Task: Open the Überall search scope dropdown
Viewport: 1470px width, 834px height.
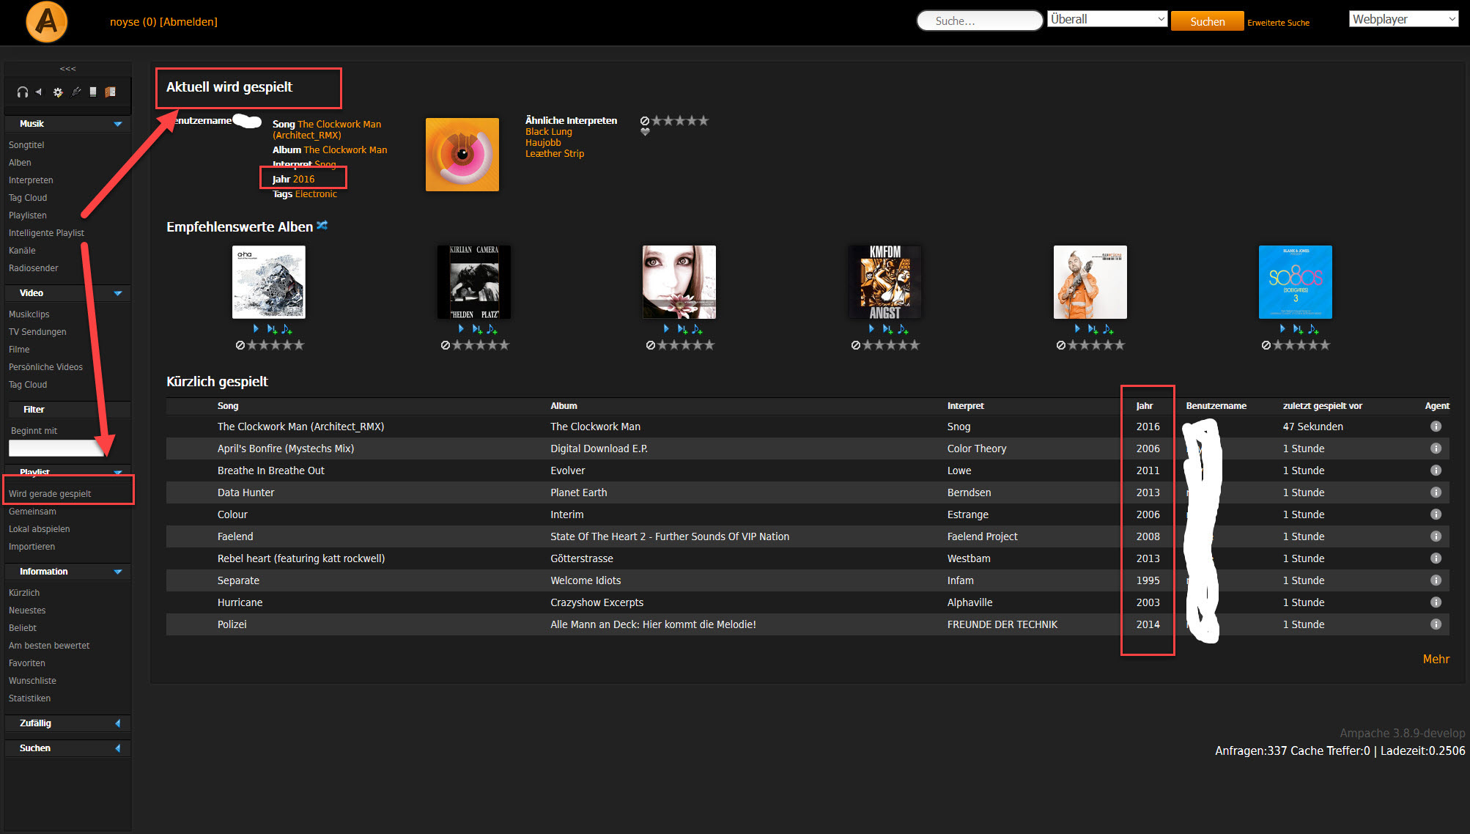Action: (x=1107, y=19)
